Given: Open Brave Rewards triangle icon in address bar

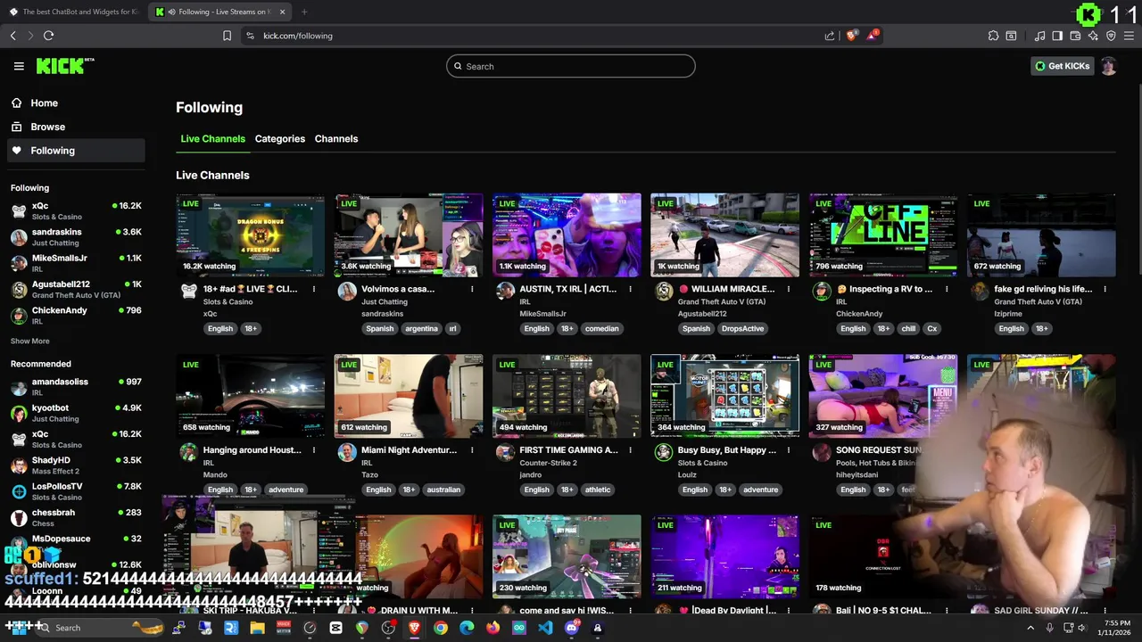Looking at the screenshot, I should 873,36.
